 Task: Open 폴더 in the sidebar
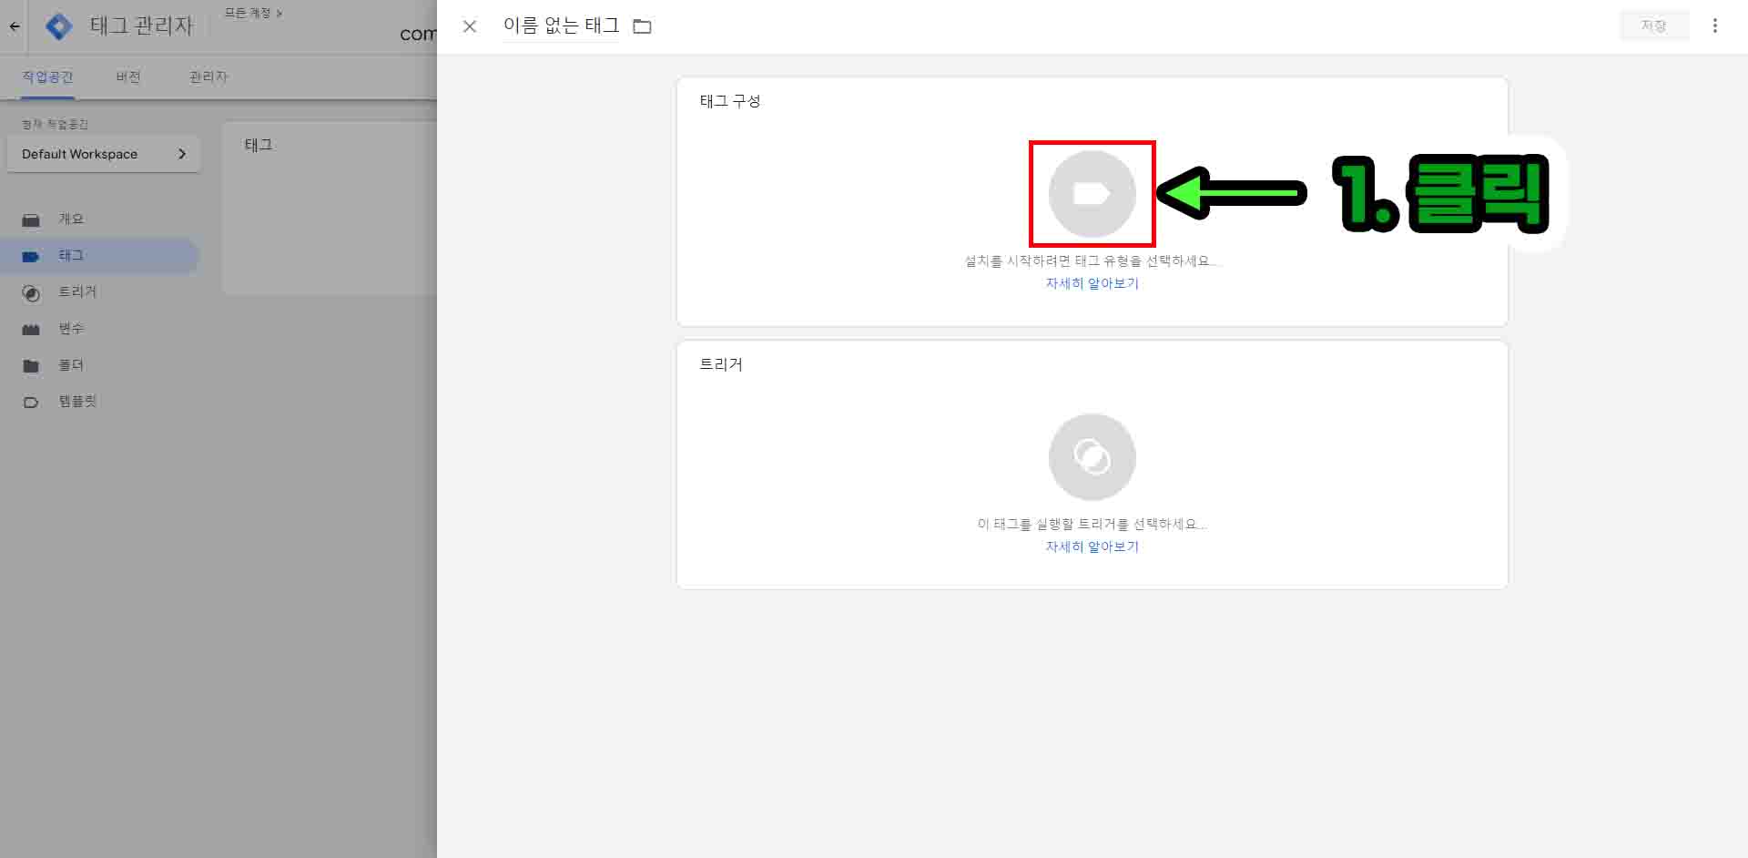click(x=100, y=365)
